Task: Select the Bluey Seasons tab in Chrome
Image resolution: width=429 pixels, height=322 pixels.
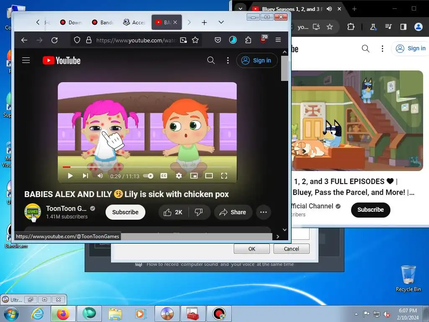Action: 292,9
